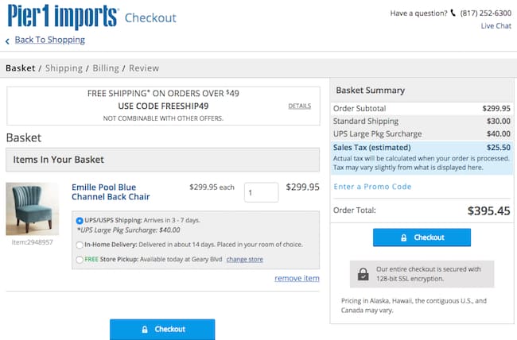Jump to the Review checkout step
The height and width of the screenshot is (340, 517).
[x=144, y=68]
